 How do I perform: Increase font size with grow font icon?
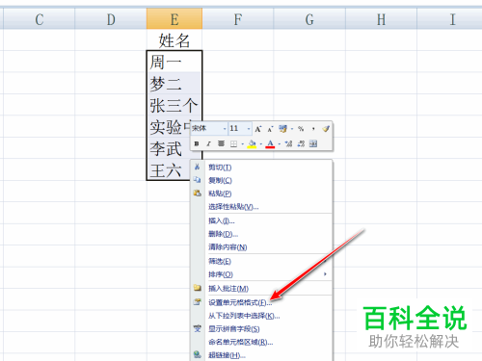(258, 129)
